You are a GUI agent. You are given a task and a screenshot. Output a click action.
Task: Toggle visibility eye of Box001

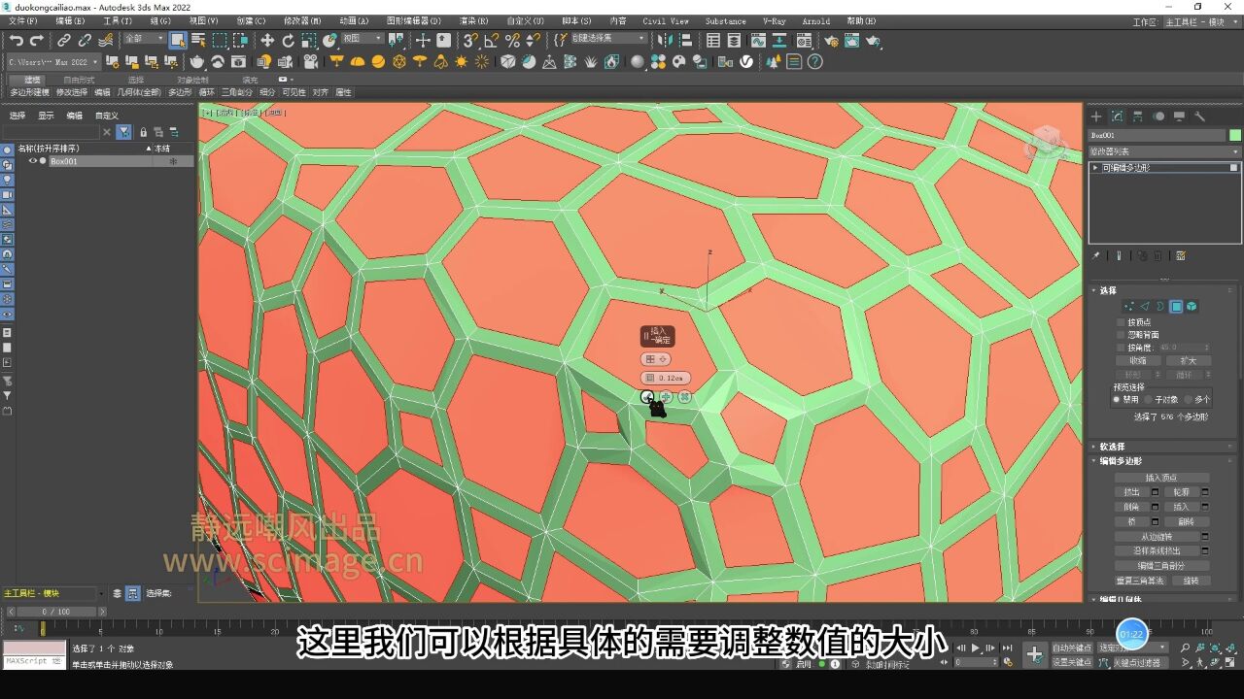(x=32, y=161)
